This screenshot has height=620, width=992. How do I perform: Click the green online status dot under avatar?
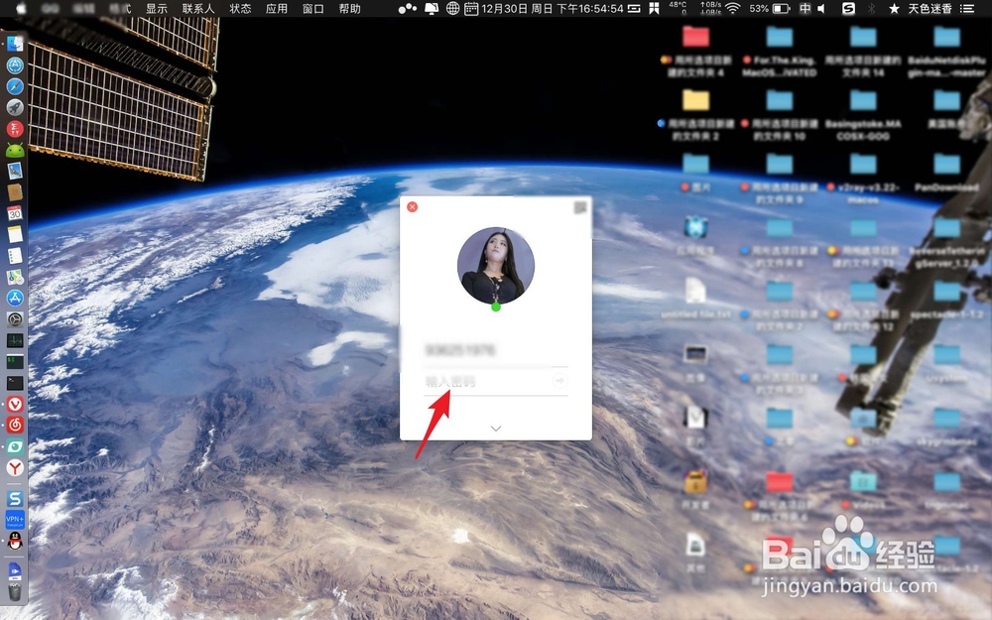(496, 307)
